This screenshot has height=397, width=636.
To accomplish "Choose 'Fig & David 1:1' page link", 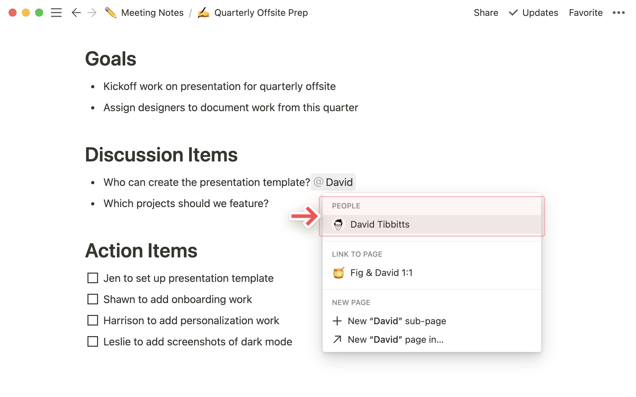I will 381,273.
